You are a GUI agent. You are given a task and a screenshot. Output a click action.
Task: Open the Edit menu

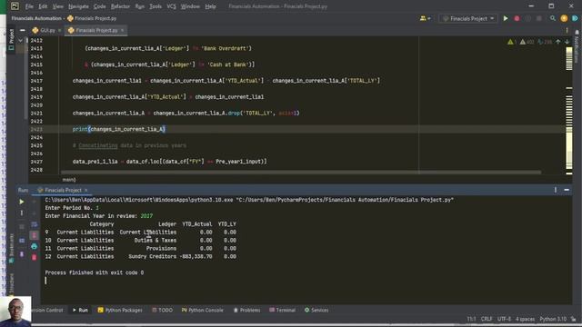43,6
